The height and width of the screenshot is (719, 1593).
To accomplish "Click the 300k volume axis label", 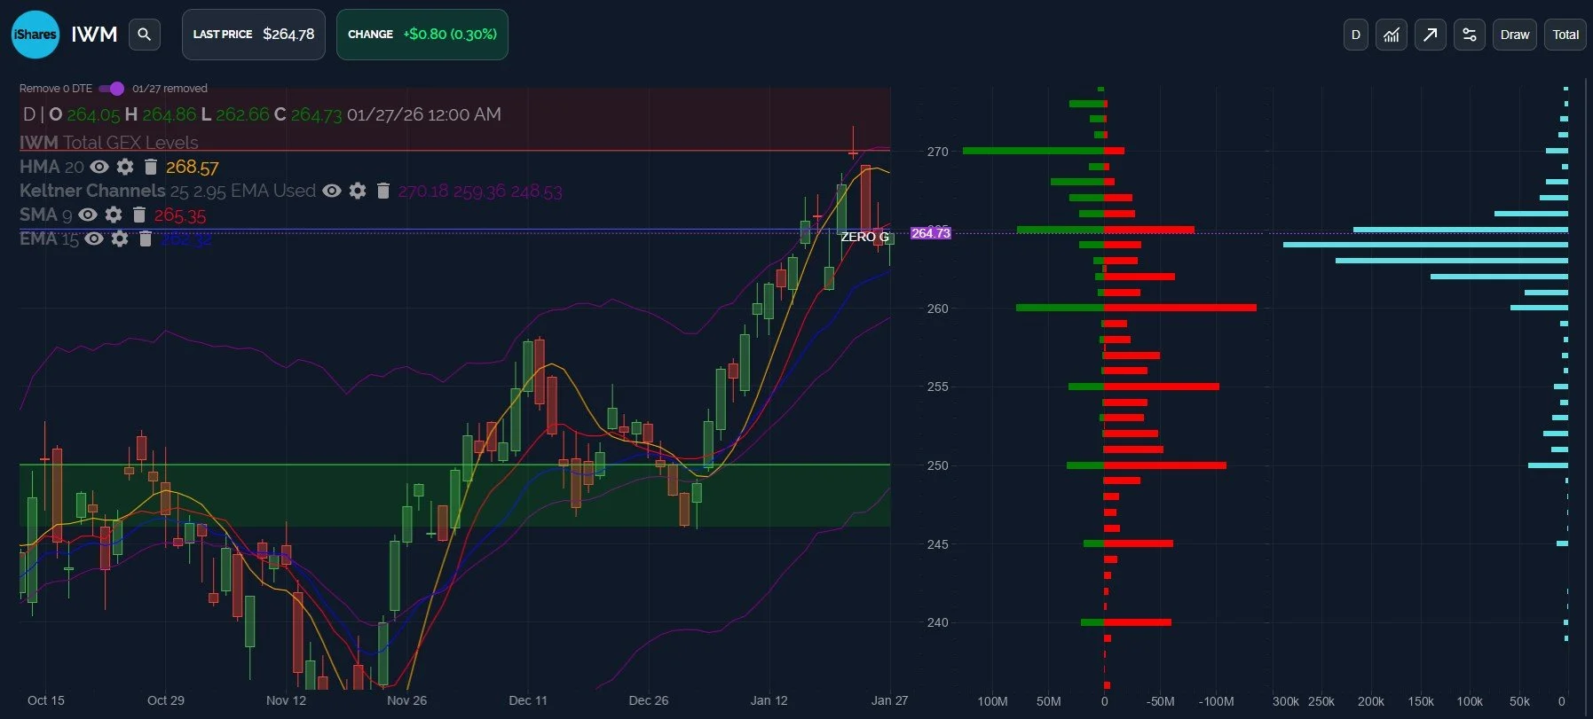I will point(1286,701).
